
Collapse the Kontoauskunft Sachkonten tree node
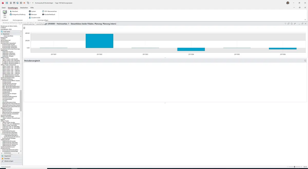click(2, 134)
